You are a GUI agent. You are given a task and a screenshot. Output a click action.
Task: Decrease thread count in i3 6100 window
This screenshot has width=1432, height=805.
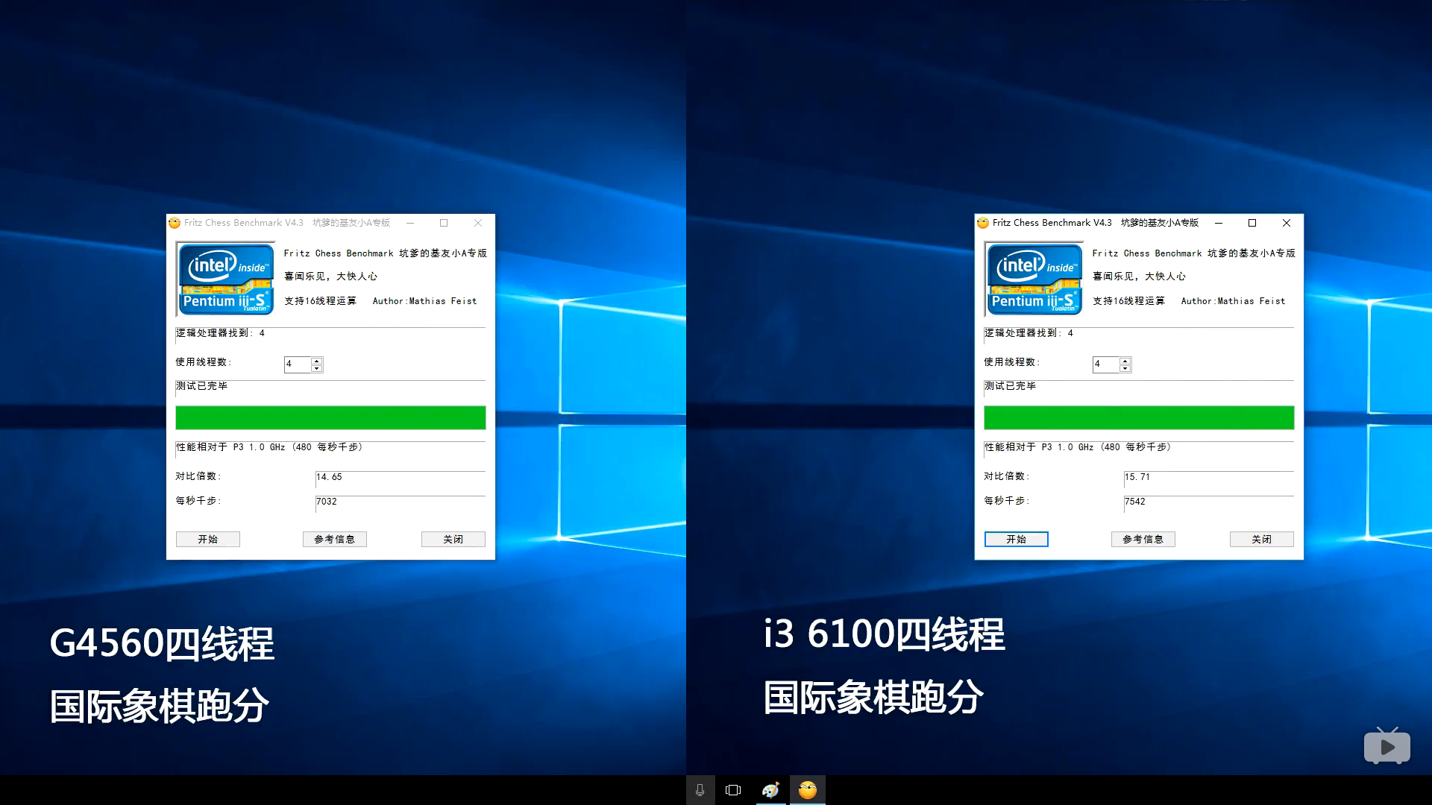[x=1125, y=368]
